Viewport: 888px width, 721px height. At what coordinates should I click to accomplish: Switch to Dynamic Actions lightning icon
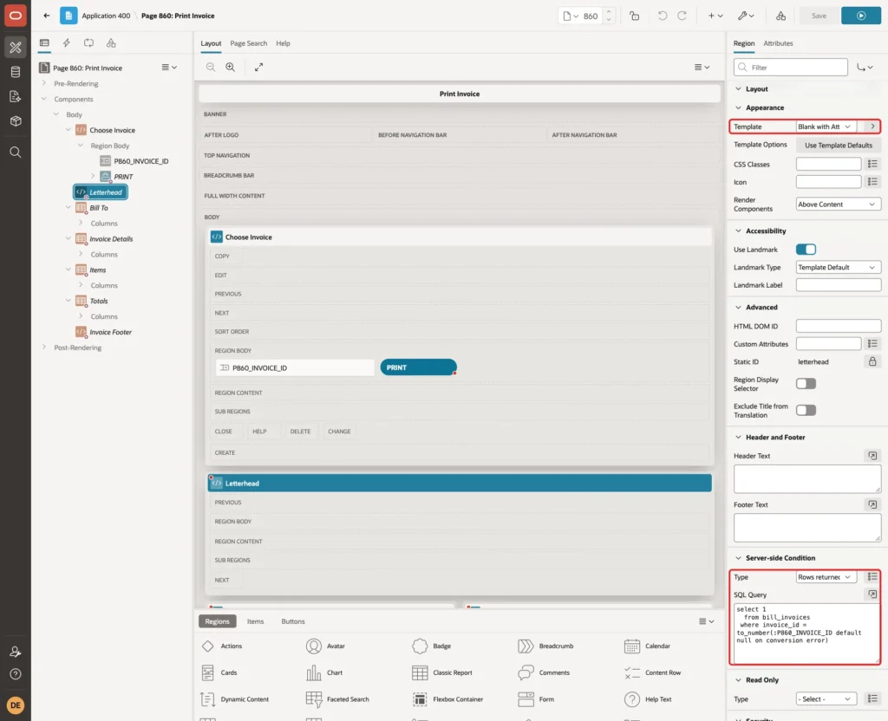coord(66,43)
